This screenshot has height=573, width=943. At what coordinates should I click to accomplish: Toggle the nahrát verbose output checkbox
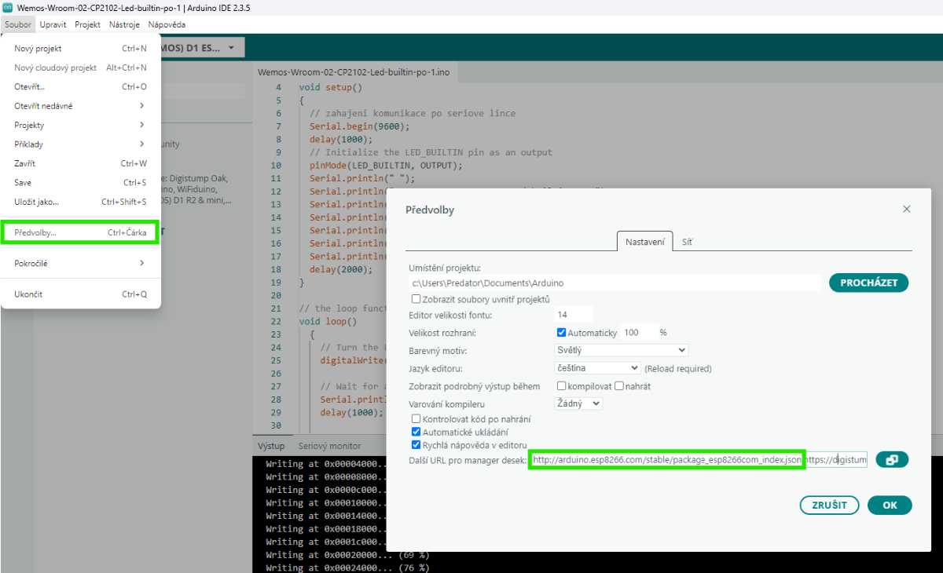click(x=619, y=386)
